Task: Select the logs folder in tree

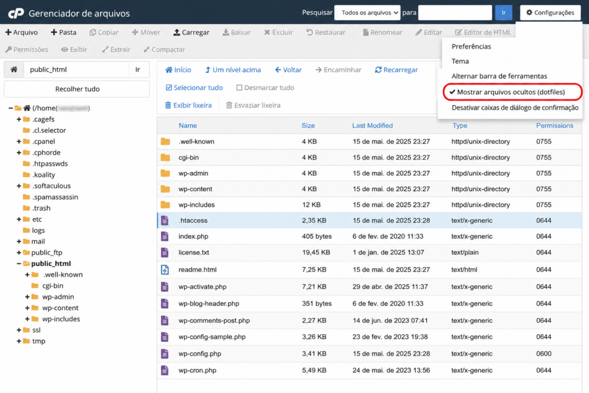Action: tap(34, 230)
